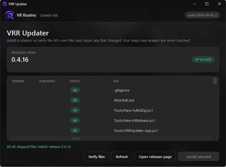Click the build 2026-09-02.2 badge
The width and height of the screenshot is (226, 167).
tap(202, 15)
